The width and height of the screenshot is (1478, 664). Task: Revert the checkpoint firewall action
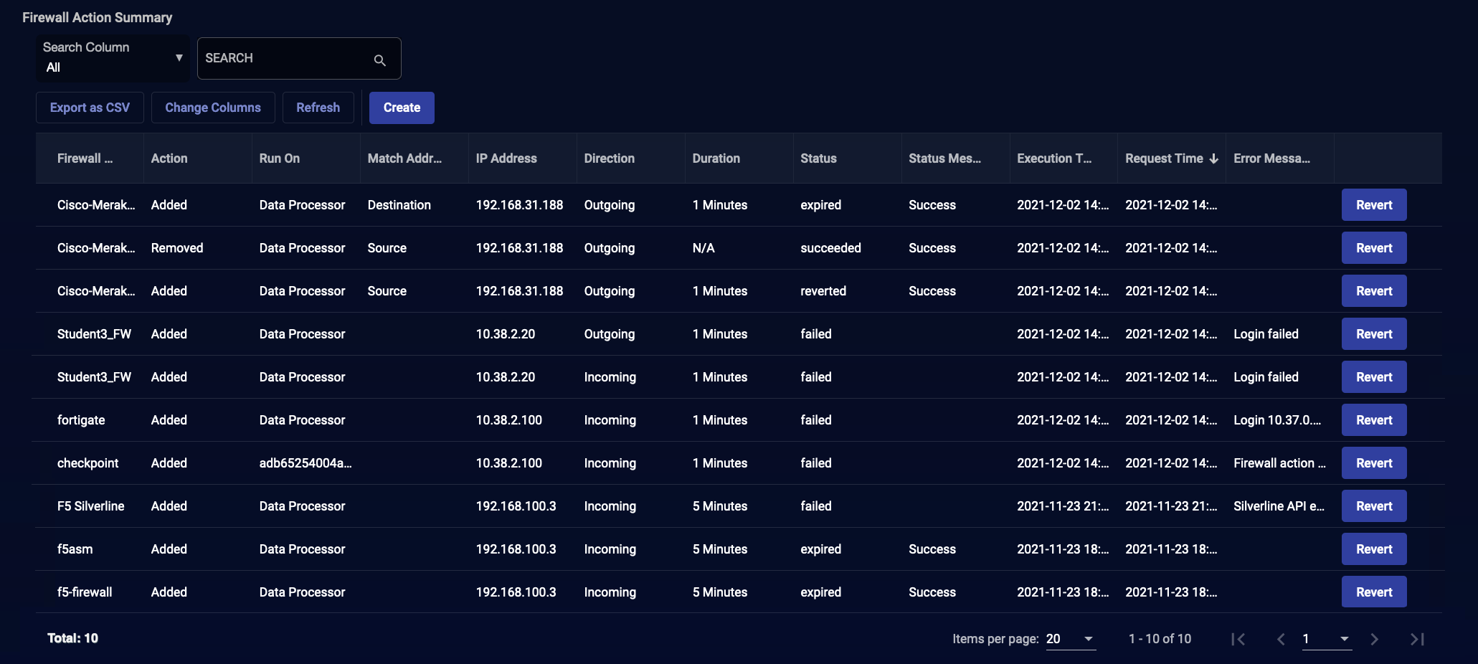[1373, 463]
